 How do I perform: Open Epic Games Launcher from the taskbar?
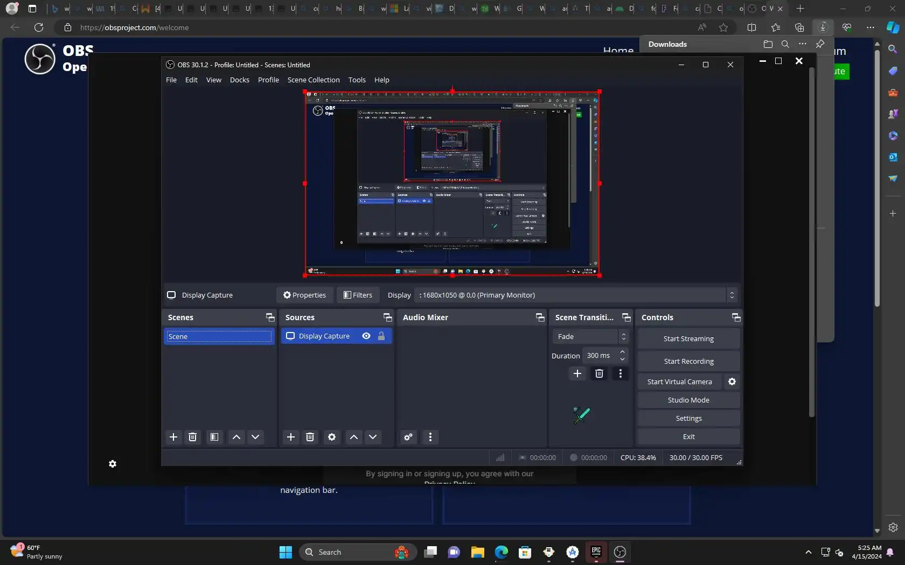596,552
